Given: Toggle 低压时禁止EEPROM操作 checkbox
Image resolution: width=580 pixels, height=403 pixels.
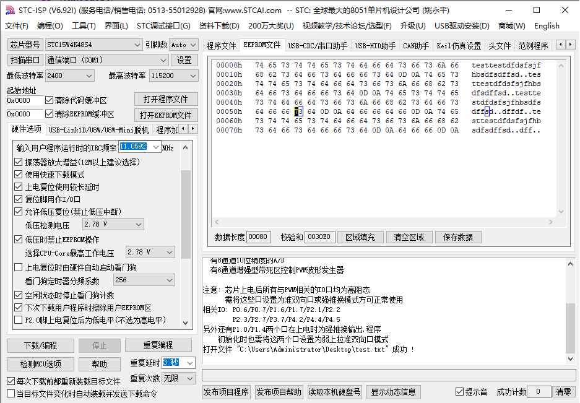Looking at the screenshot, I should 18,240.
